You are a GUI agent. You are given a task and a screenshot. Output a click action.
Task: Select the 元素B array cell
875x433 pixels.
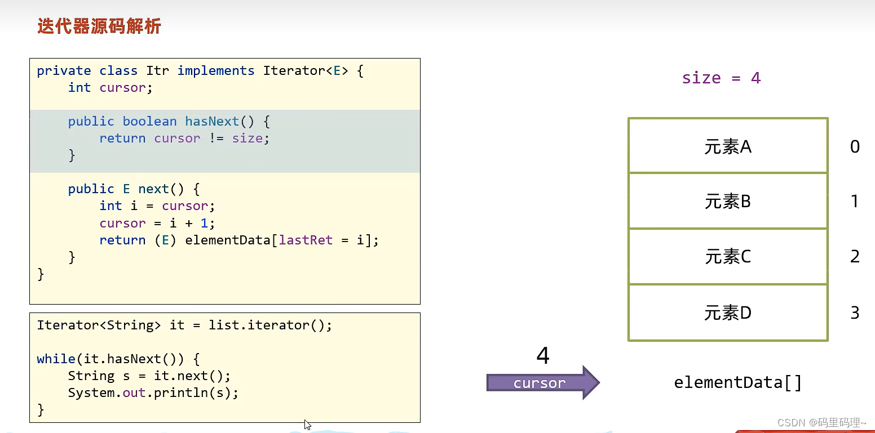click(727, 200)
